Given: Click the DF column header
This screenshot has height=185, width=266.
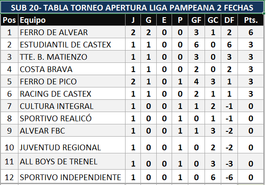Looking at the screenshot, I should tap(230, 20).
